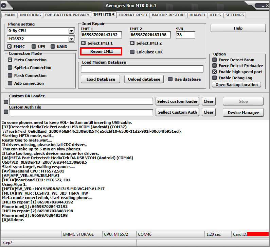Enable the Custom DA Loader checkbox

click(6, 102)
